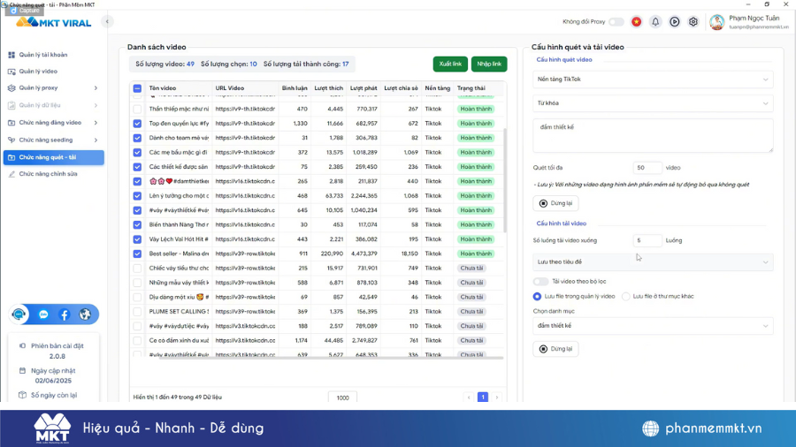796x447 pixels.
Task: Click the Vietnam flag language icon
Action: 636,22
